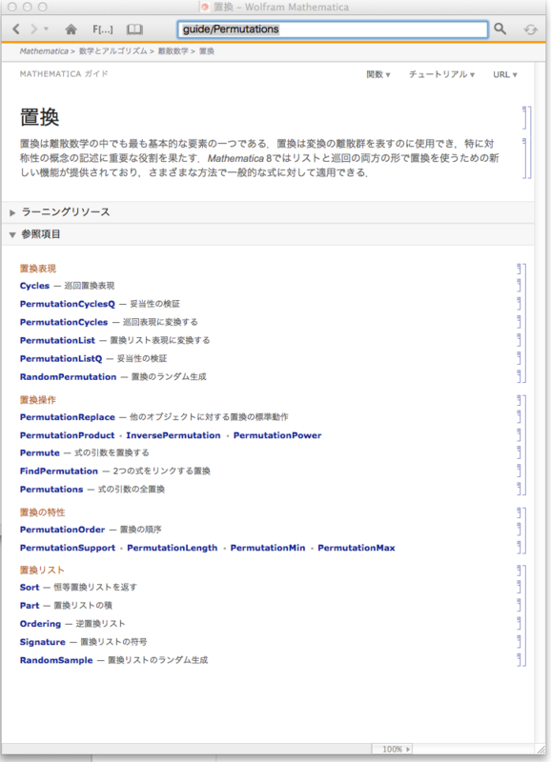Select cell bracket beside the Cycles row
551x762 pixels.
point(519,285)
